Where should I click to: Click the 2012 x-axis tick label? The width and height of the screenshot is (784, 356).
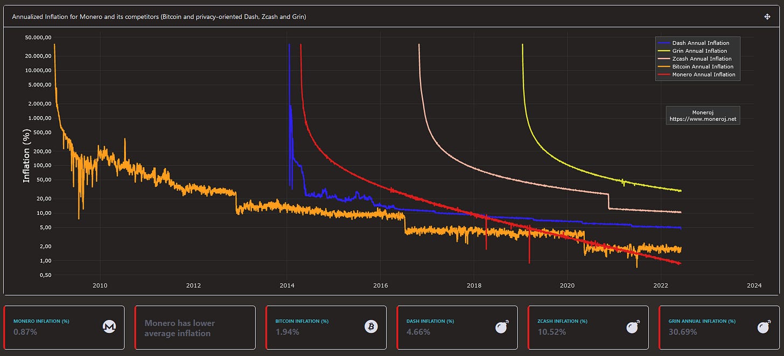193,285
